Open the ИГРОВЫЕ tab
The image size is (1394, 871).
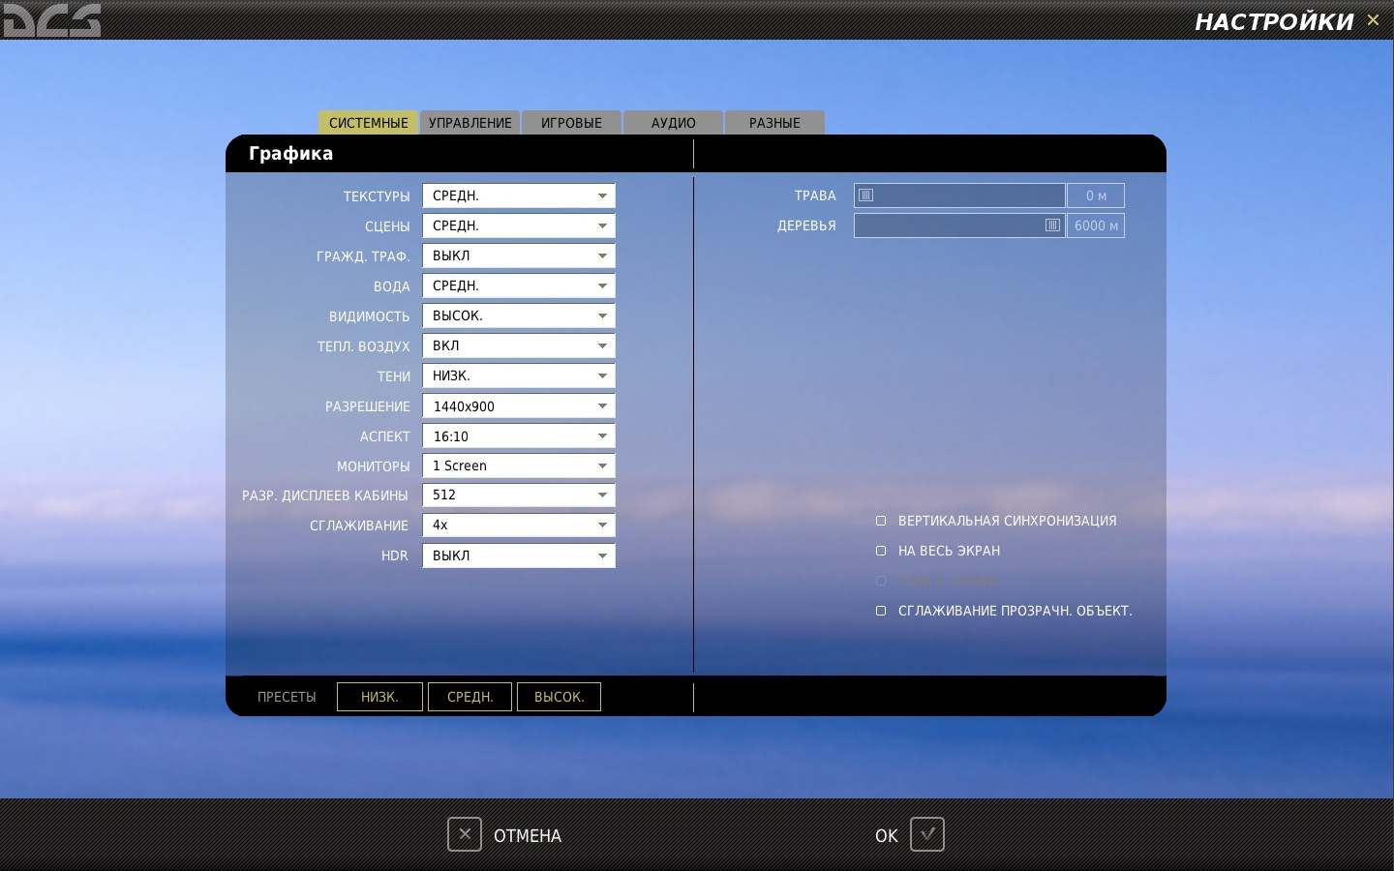571,123
